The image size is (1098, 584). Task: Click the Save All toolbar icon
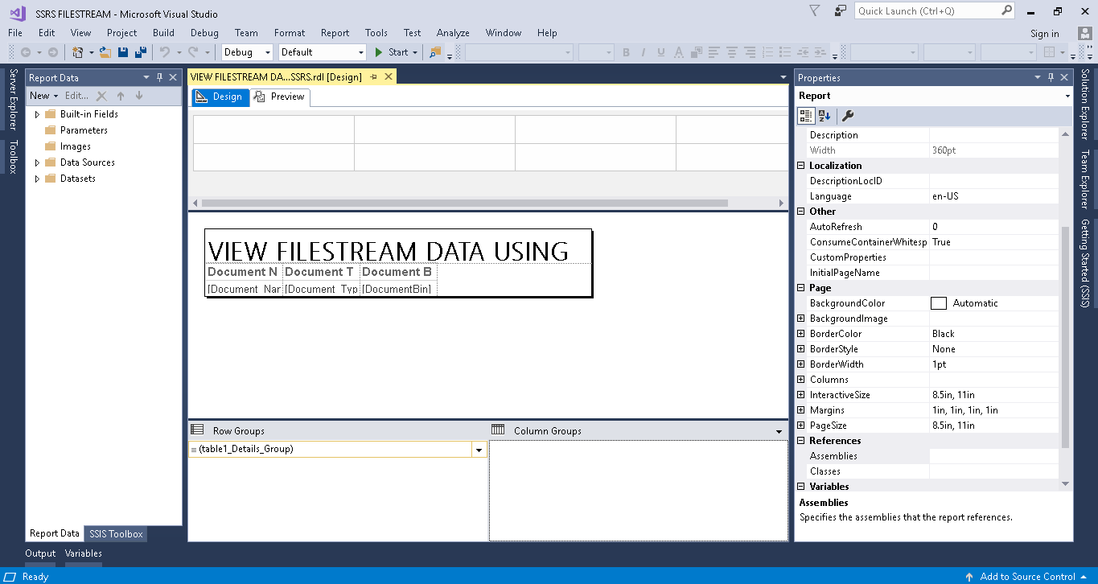pos(141,52)
